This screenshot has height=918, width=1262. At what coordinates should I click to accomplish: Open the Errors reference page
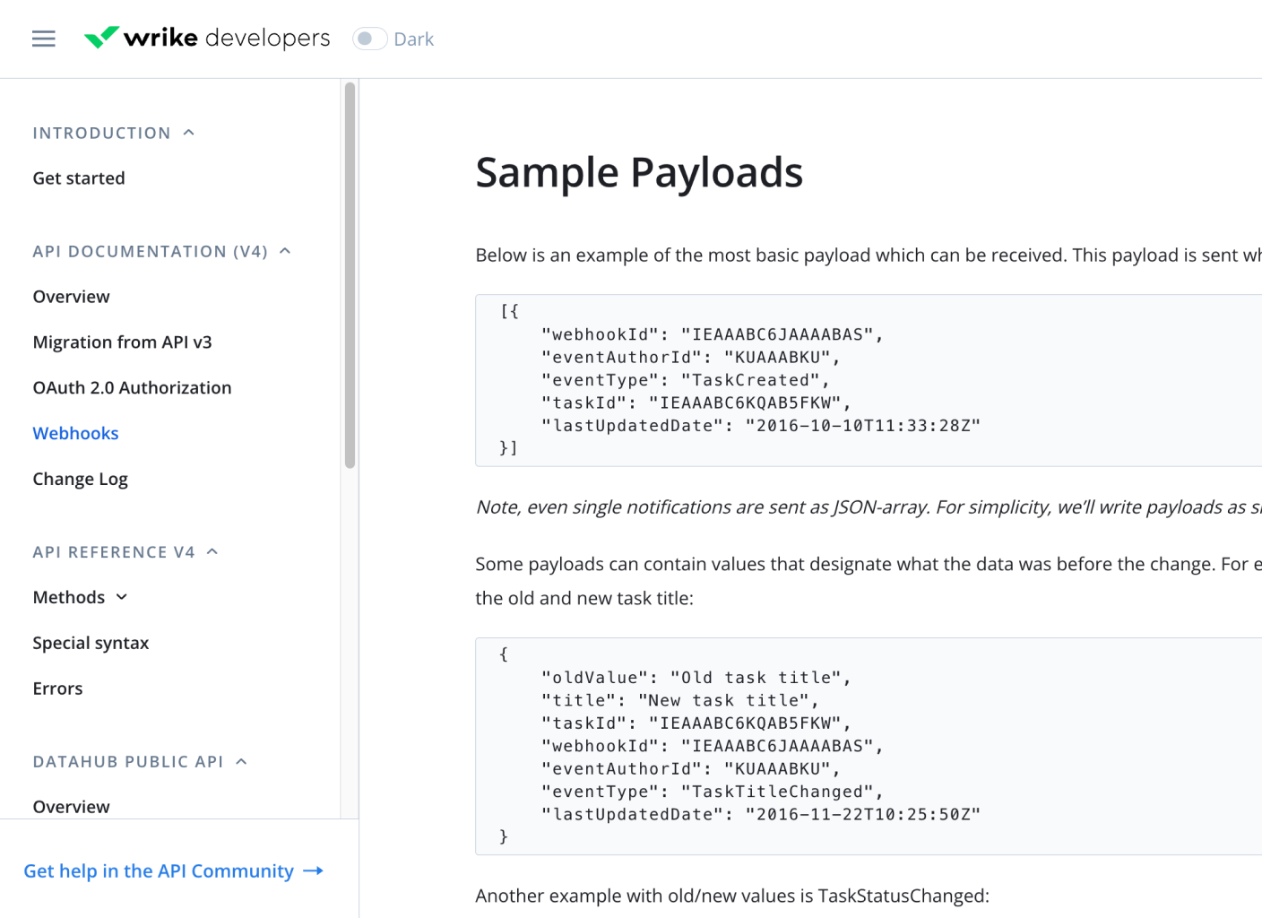click(x=57, y=688)
